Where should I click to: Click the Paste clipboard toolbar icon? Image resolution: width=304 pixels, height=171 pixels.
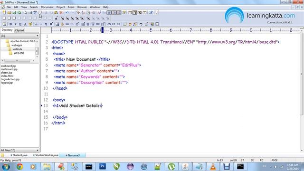(x=56, y=13)
